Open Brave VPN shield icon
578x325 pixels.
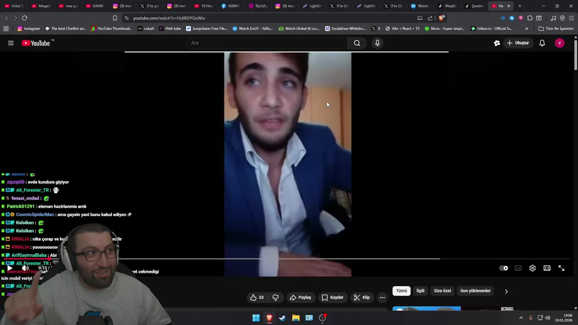[x=562, y=18]
